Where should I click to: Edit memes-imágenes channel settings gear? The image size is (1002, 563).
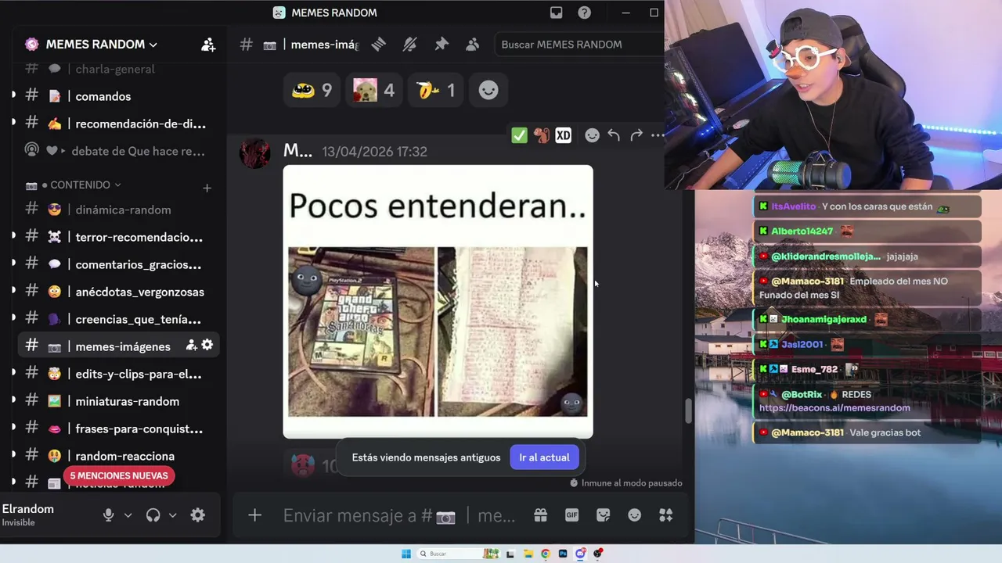tap(207, 345)
